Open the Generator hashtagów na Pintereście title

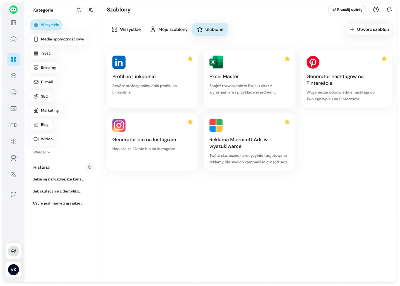click(335, 80)
